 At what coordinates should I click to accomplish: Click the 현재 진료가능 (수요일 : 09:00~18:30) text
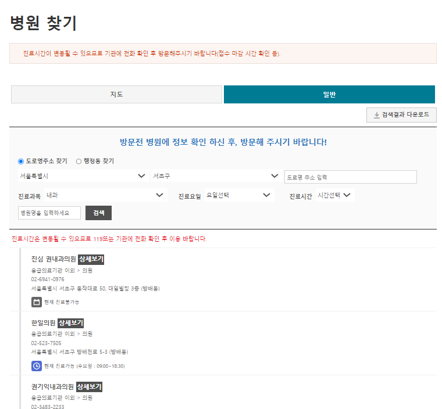(84, 366)
